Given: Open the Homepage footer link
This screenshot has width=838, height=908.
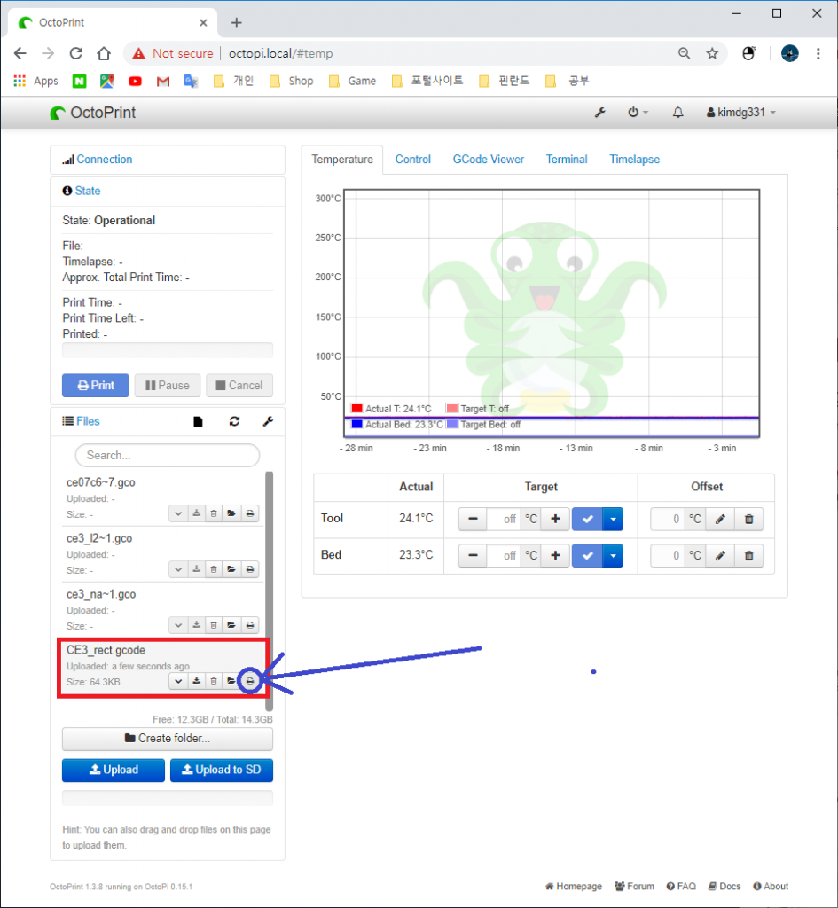Looking at the screenshot, I should pyautogui.click(x=574, y=887).
